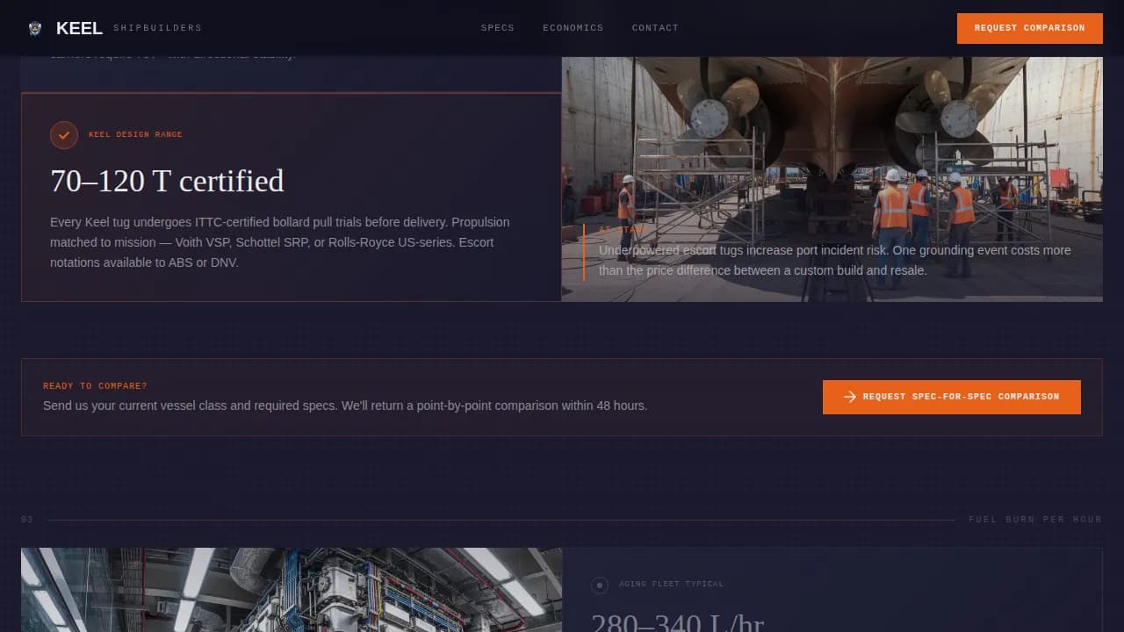The width and height of the screenshot is (1124, 632).
Task: Click the KEEL brand name
Action: pyautogui.click(x=79, y=28)
